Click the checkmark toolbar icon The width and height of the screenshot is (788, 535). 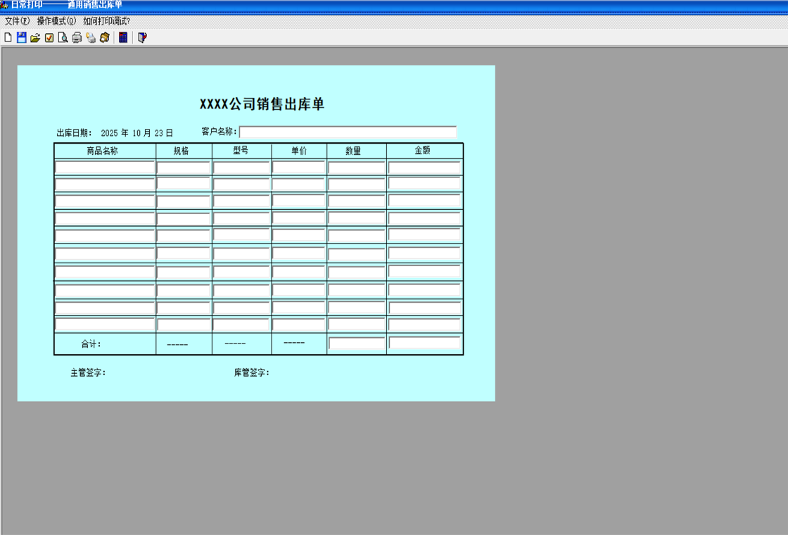49,38
